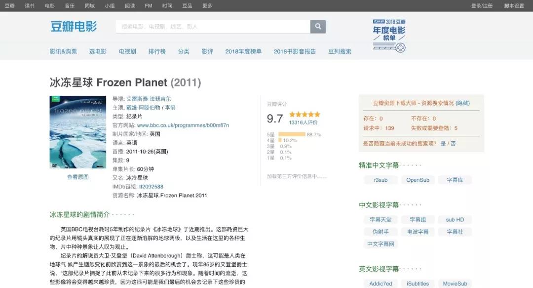Click the 豆瓣电影 logo
The image size is (533, 288).
[74, 26]
